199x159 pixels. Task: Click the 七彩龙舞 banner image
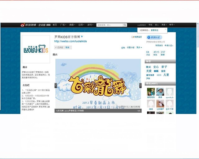point(98,84)
